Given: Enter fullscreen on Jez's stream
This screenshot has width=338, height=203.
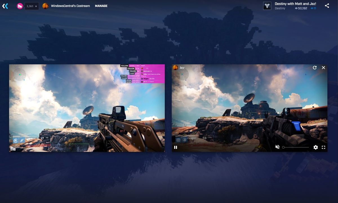Looking at the screenshot, I should pos(323,147).
